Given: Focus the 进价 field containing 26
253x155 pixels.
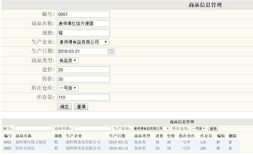Looking at the screenshot, I should pyautogui.click(x=84, y=70).
